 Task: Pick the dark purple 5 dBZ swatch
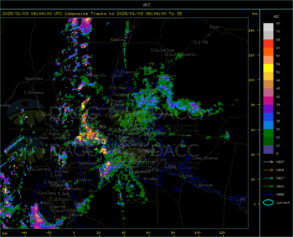pos(268,150)
